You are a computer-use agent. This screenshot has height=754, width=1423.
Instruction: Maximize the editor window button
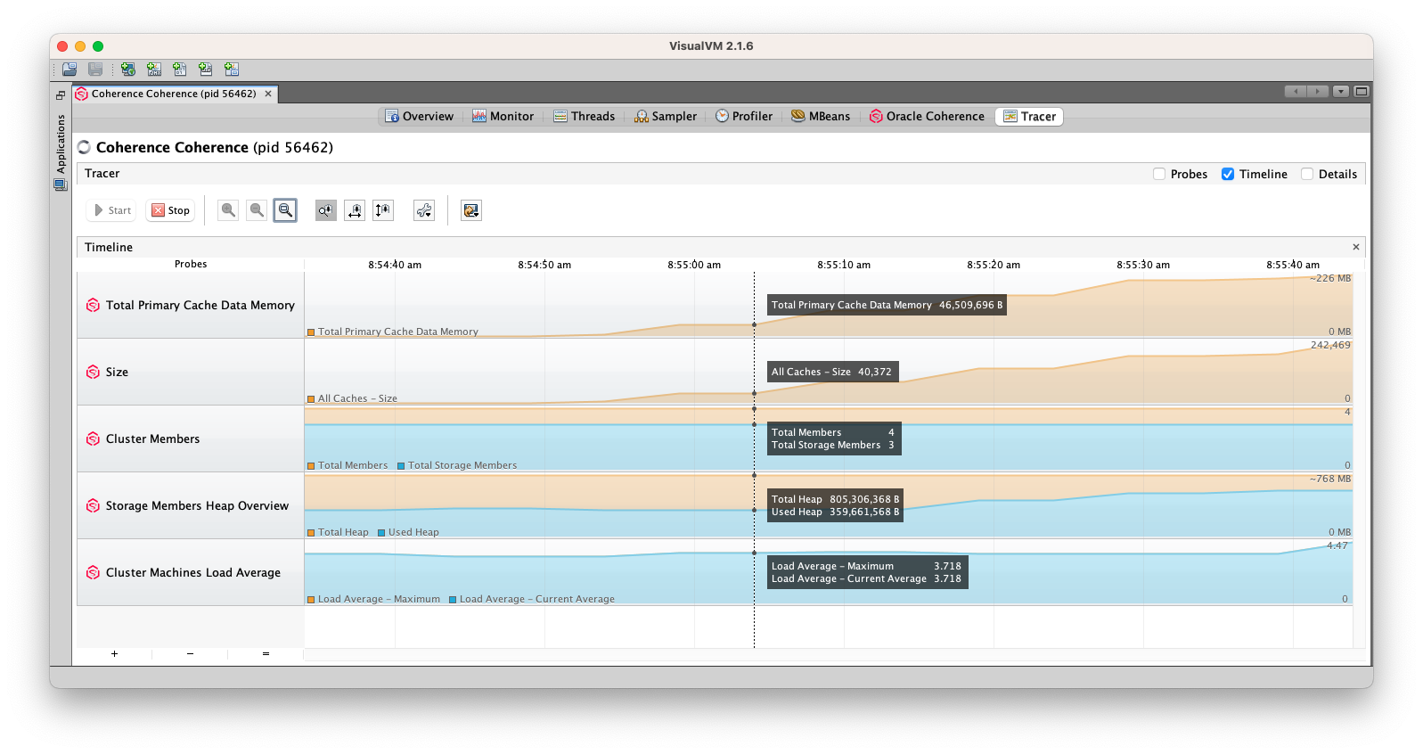1361,91
